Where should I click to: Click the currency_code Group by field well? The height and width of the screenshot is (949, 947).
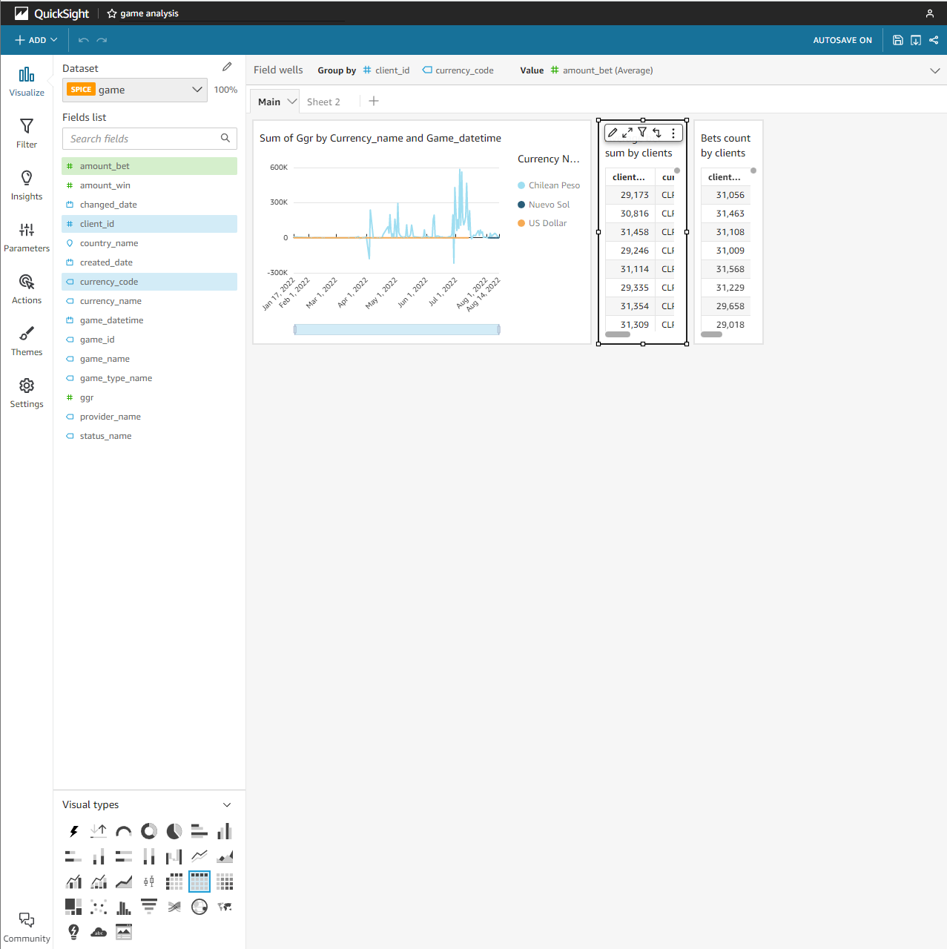click(458, 70)
